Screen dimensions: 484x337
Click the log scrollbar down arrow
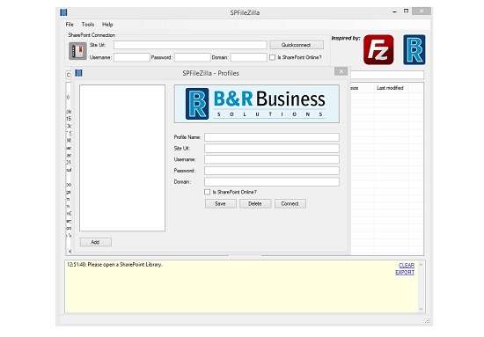[421, 309]
